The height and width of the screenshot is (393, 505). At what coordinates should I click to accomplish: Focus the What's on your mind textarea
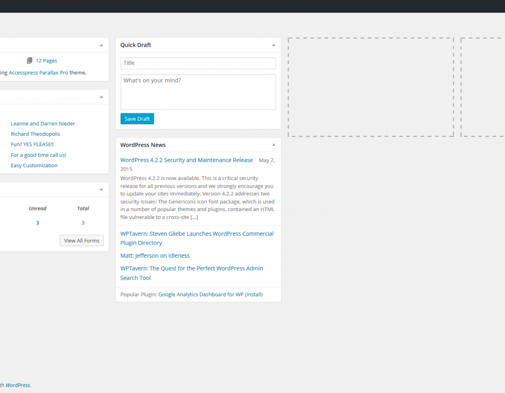(x=198, y=92)
